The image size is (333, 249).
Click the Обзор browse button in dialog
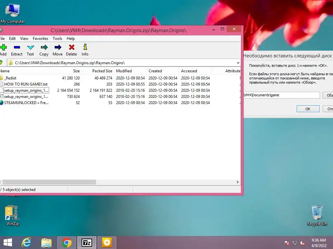pyautogui.click(x=328, y=95)
